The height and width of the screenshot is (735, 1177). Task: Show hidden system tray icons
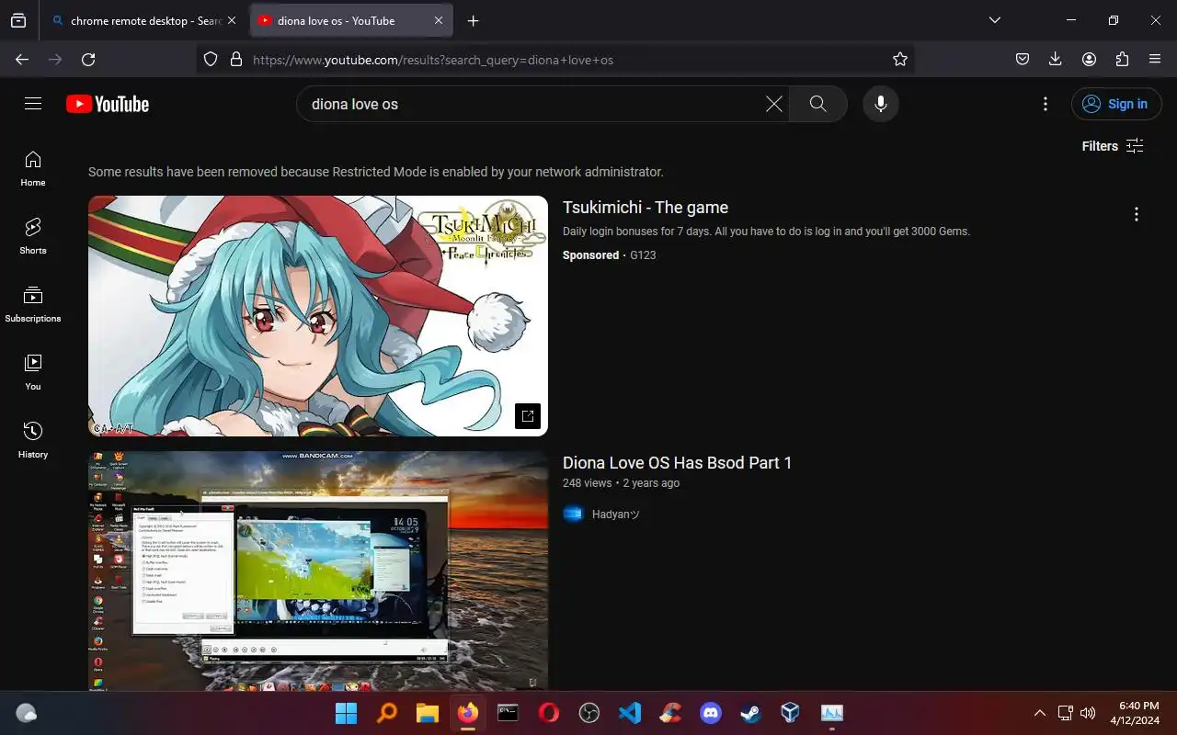[x=1040, y=713]
